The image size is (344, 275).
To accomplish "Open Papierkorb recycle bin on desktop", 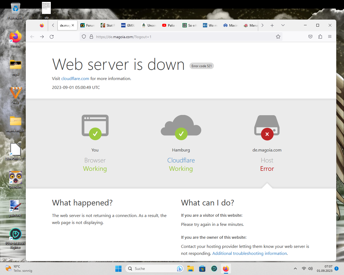I will [15, 11].
